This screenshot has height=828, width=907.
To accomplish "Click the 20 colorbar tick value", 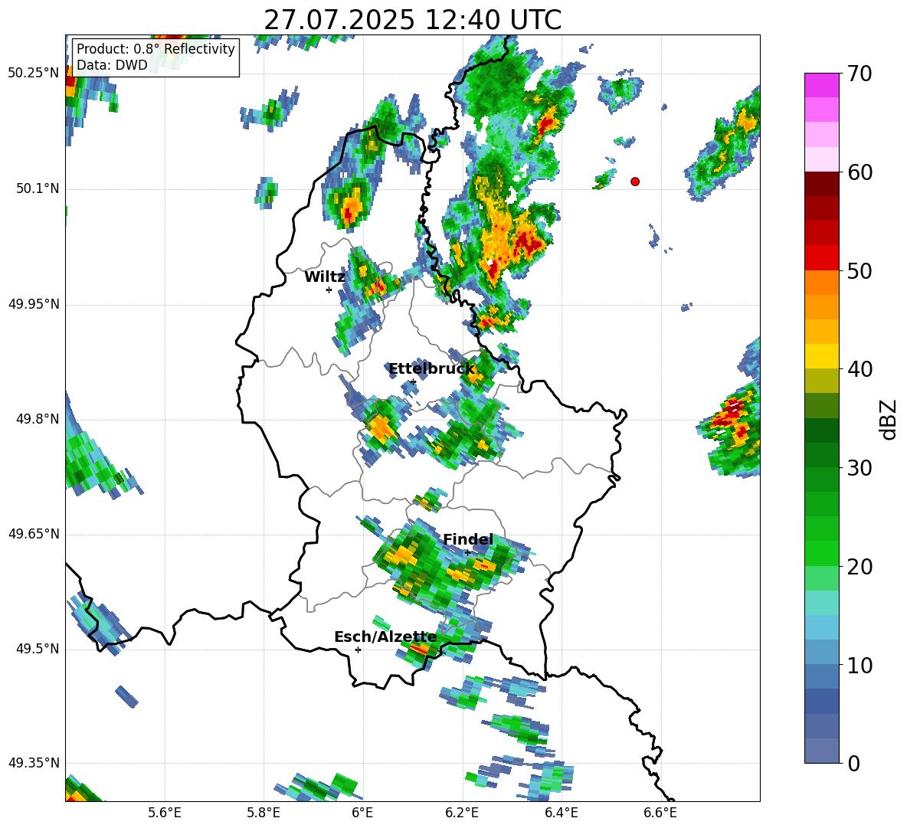I will click(860, 567).
